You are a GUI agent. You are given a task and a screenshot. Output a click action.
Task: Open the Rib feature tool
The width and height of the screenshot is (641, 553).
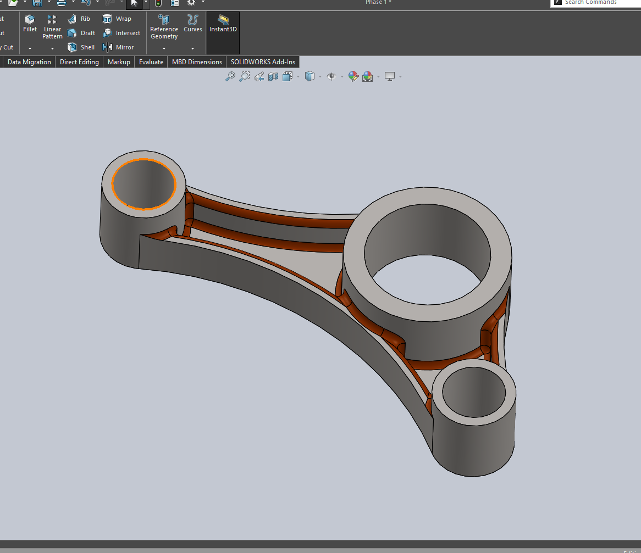pyautogui.click(x=81, y=18)
